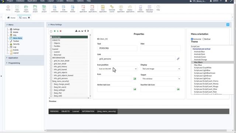Open Settings in the Menu tree
Screen dimensions: 236x133
[16, 29]
